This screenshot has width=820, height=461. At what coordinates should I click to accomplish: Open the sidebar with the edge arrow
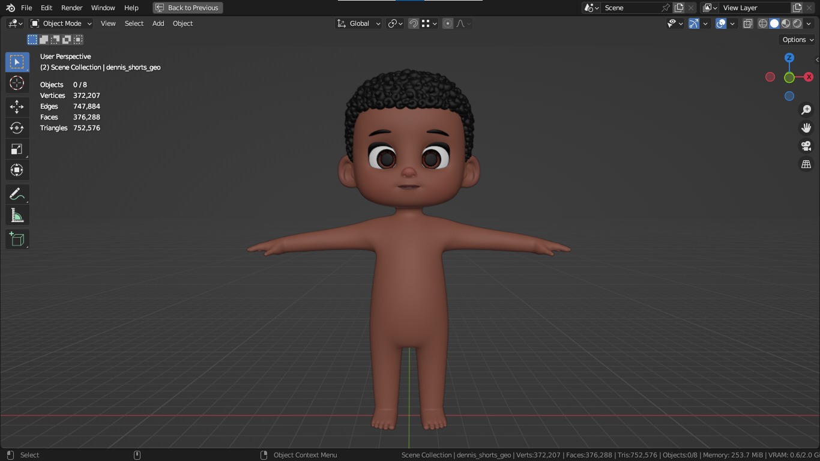(x=817, y=60)
